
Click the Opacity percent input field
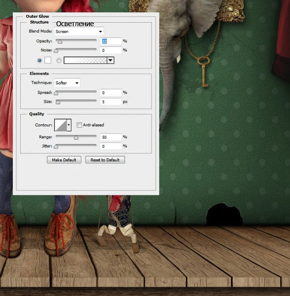coord(111,41)
